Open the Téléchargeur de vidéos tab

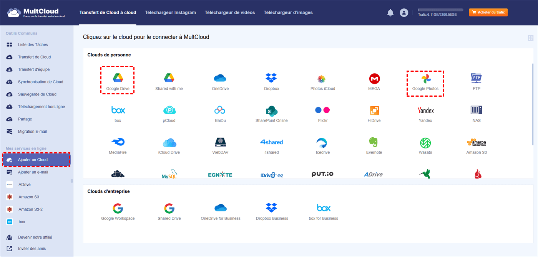[230, 13]
